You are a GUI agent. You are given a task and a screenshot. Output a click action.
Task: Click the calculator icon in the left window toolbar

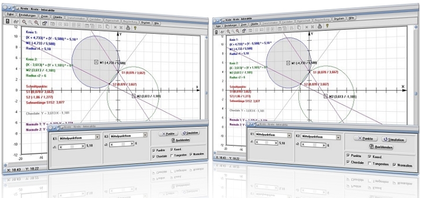[x=7, y=21]
